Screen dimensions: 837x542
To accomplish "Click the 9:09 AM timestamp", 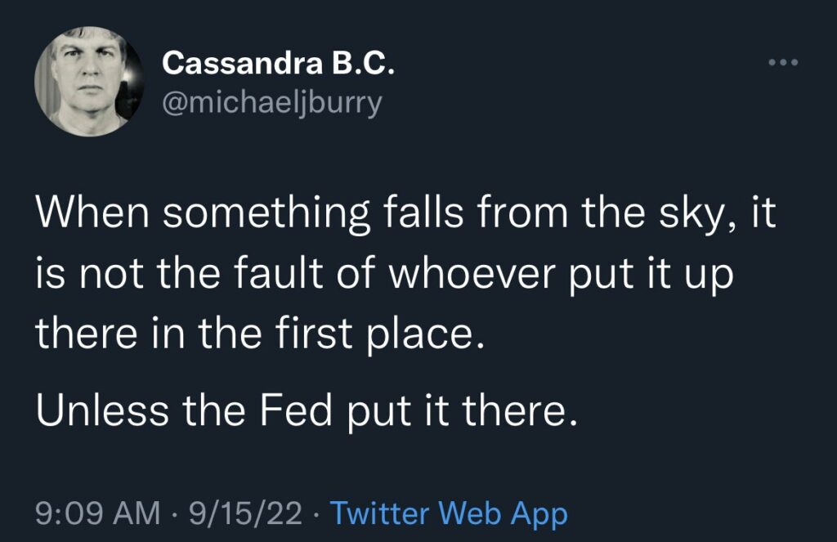I will point(99,513).
